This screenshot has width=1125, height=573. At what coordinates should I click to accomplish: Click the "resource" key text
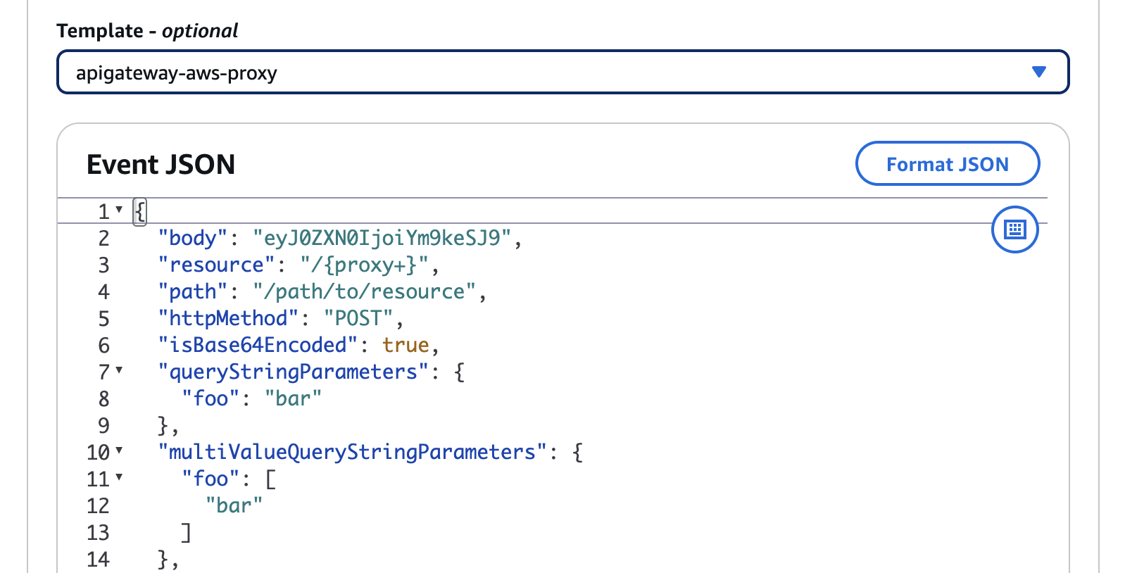coord(217,265)
